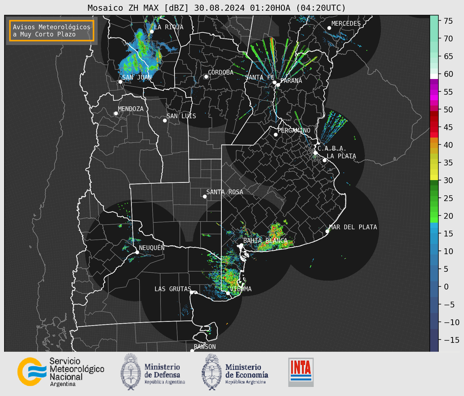
Task: Click the INTA logo
Action: click(x=301, y=372)
